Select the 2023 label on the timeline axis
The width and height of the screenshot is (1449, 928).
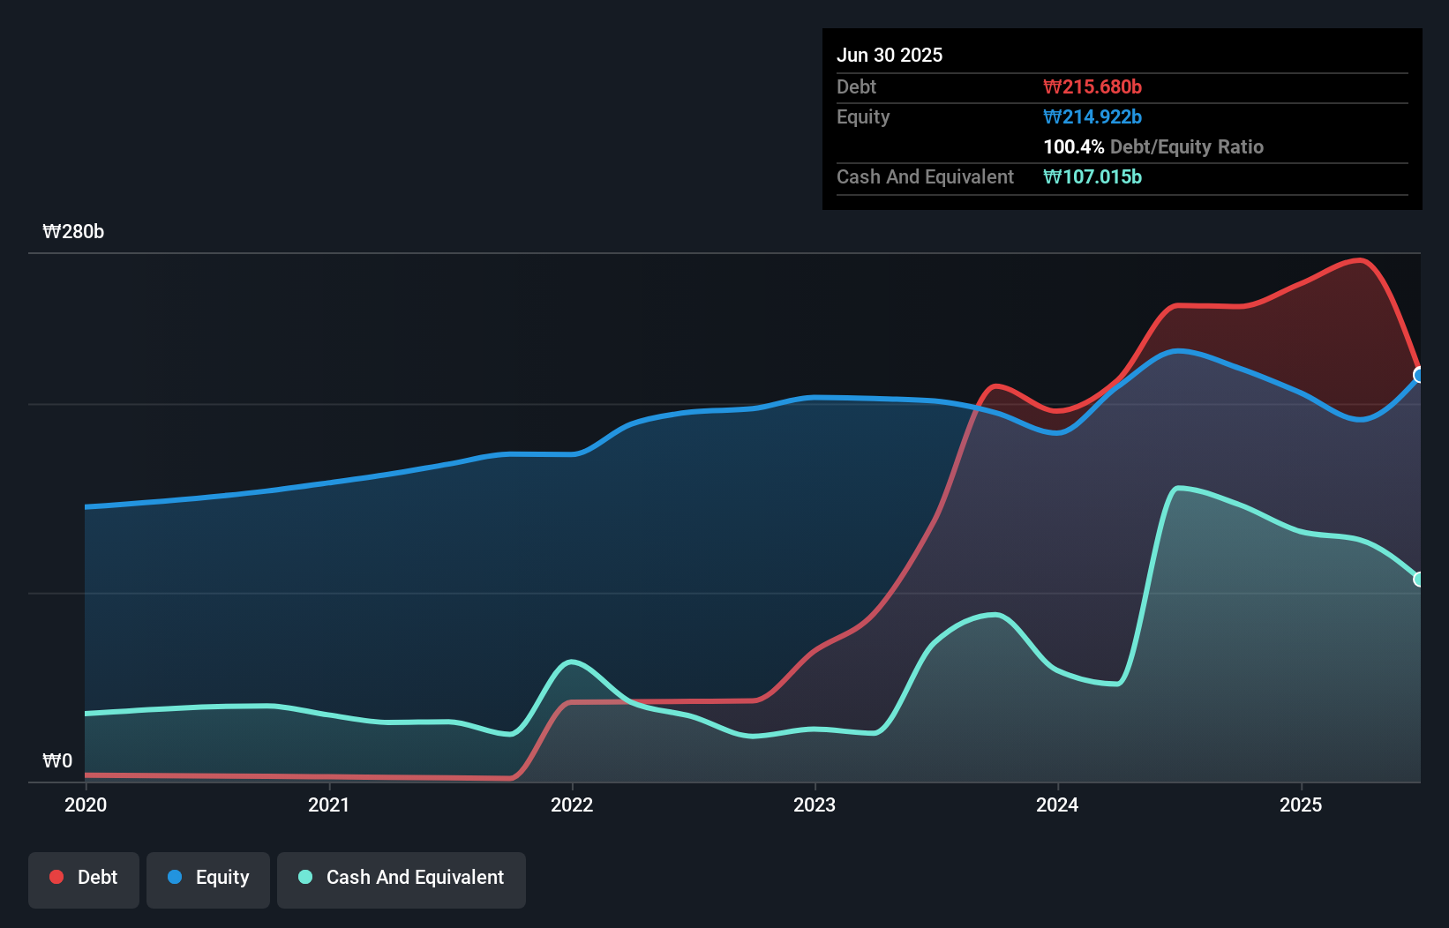pos(815,805)
